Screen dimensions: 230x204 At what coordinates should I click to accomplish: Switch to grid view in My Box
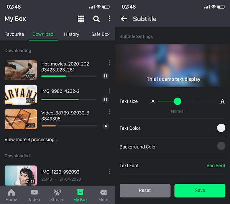point(81,19)
